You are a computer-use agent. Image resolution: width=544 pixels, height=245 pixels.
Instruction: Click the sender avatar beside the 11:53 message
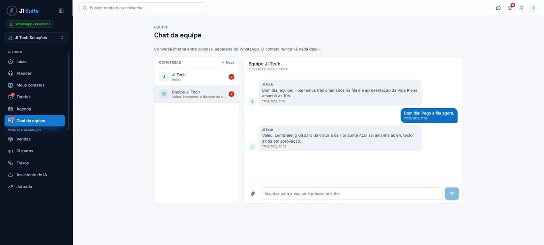tap(253, 102)
